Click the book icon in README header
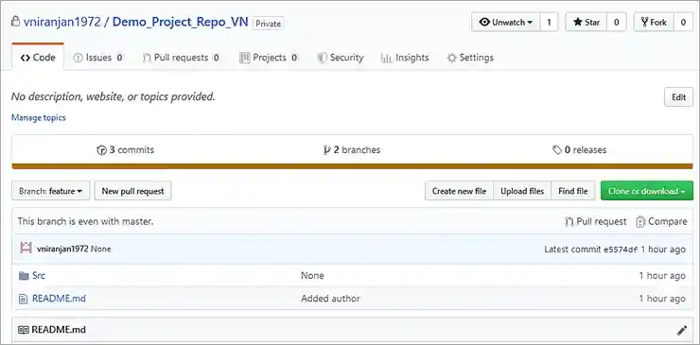 [x=24, y=330]
